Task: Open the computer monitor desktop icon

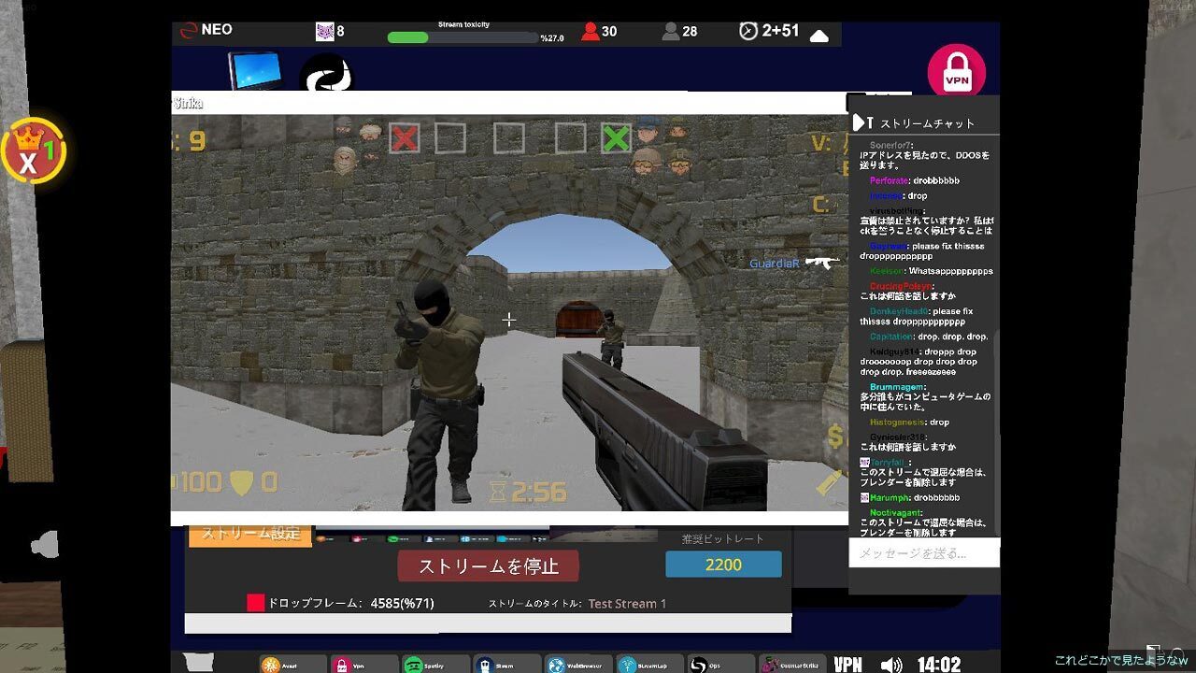Action: point(256,71)
